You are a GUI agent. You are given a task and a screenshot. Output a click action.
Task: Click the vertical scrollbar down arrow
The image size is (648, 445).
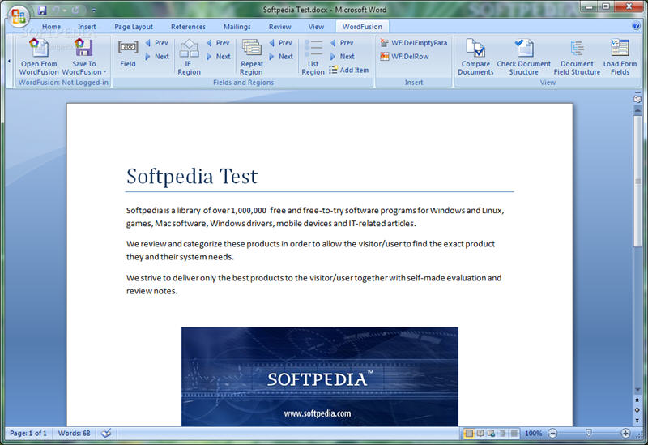[x=637, y=390]
